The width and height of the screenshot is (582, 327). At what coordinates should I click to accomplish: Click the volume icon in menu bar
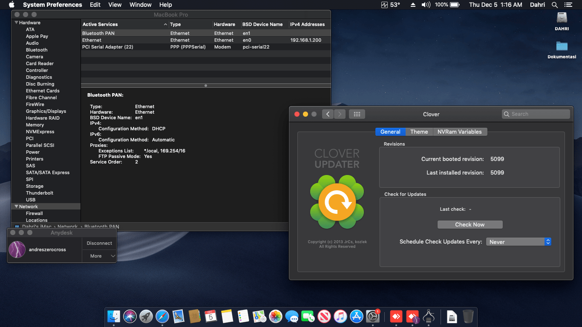(426, 5)
